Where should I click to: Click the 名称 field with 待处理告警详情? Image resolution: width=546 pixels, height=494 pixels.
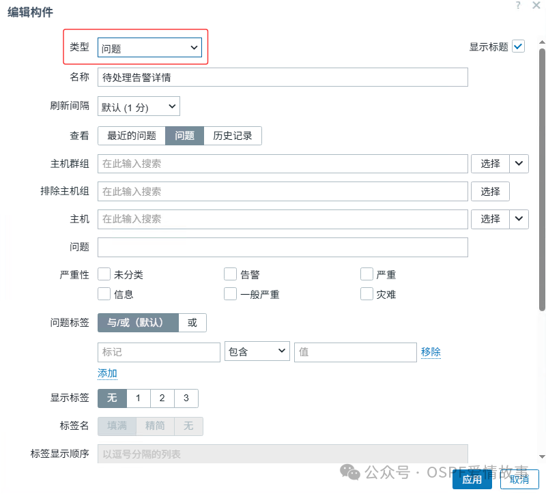tap(283, 77)
